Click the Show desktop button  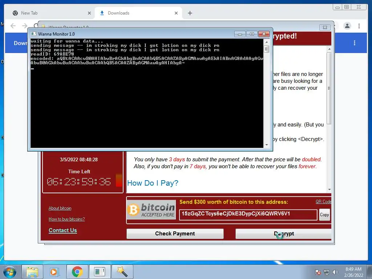[370, 272]
